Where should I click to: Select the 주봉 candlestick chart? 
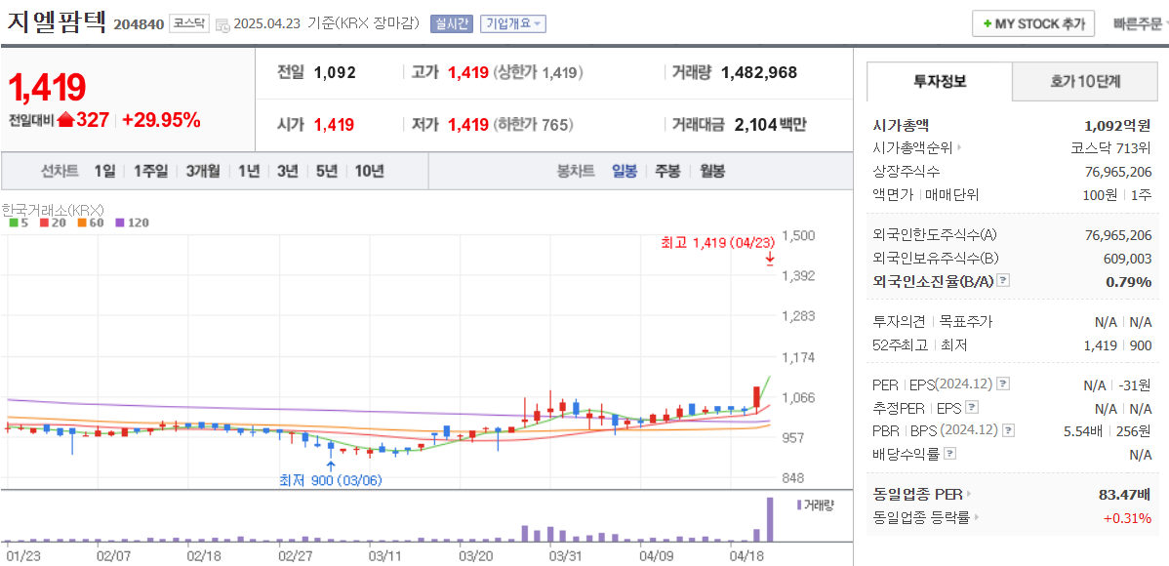(668, 171)
